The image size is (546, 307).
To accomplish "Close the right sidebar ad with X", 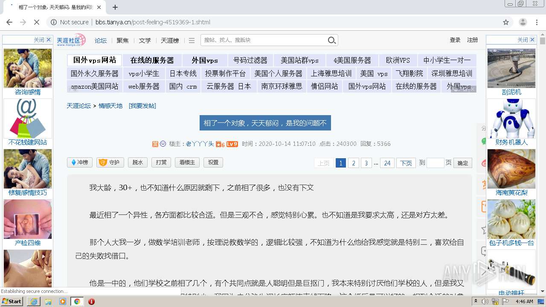I will (x=532, y=40).
